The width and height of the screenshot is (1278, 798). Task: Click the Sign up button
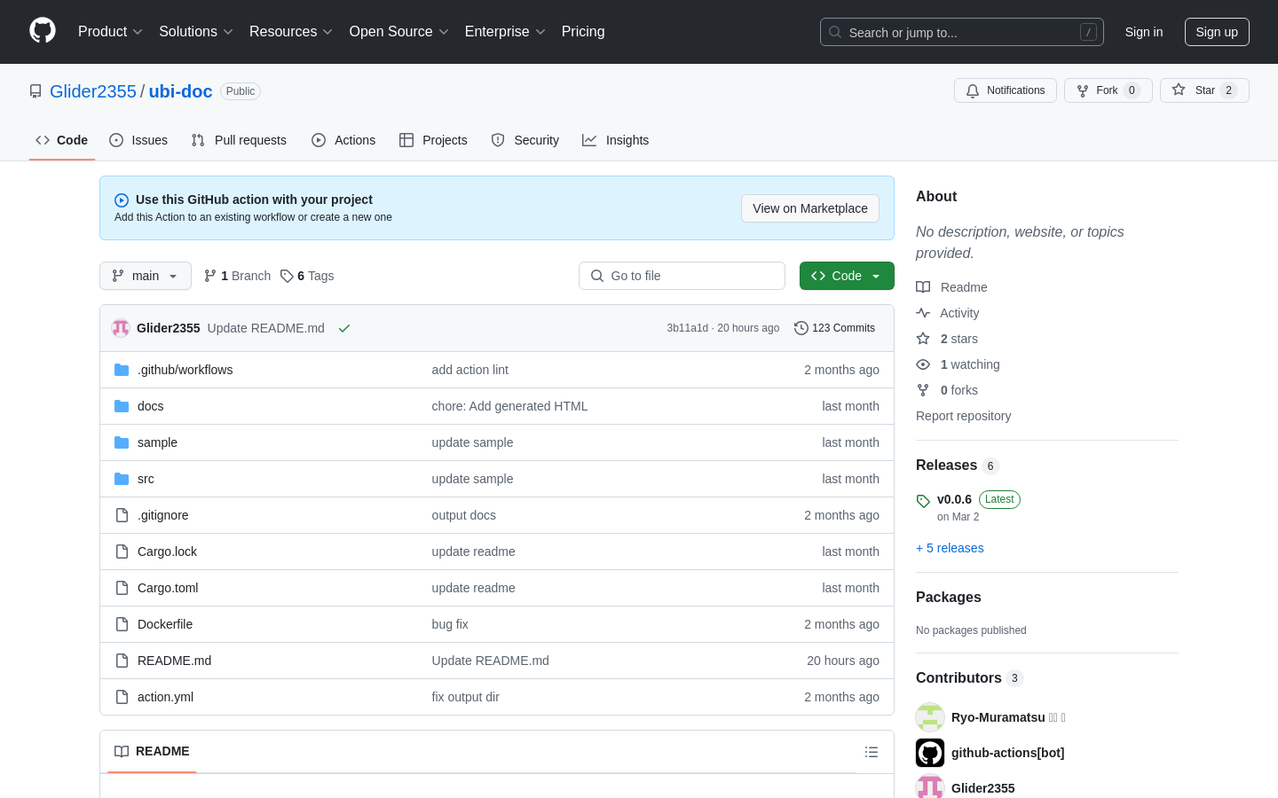[x=1217, y=32]
